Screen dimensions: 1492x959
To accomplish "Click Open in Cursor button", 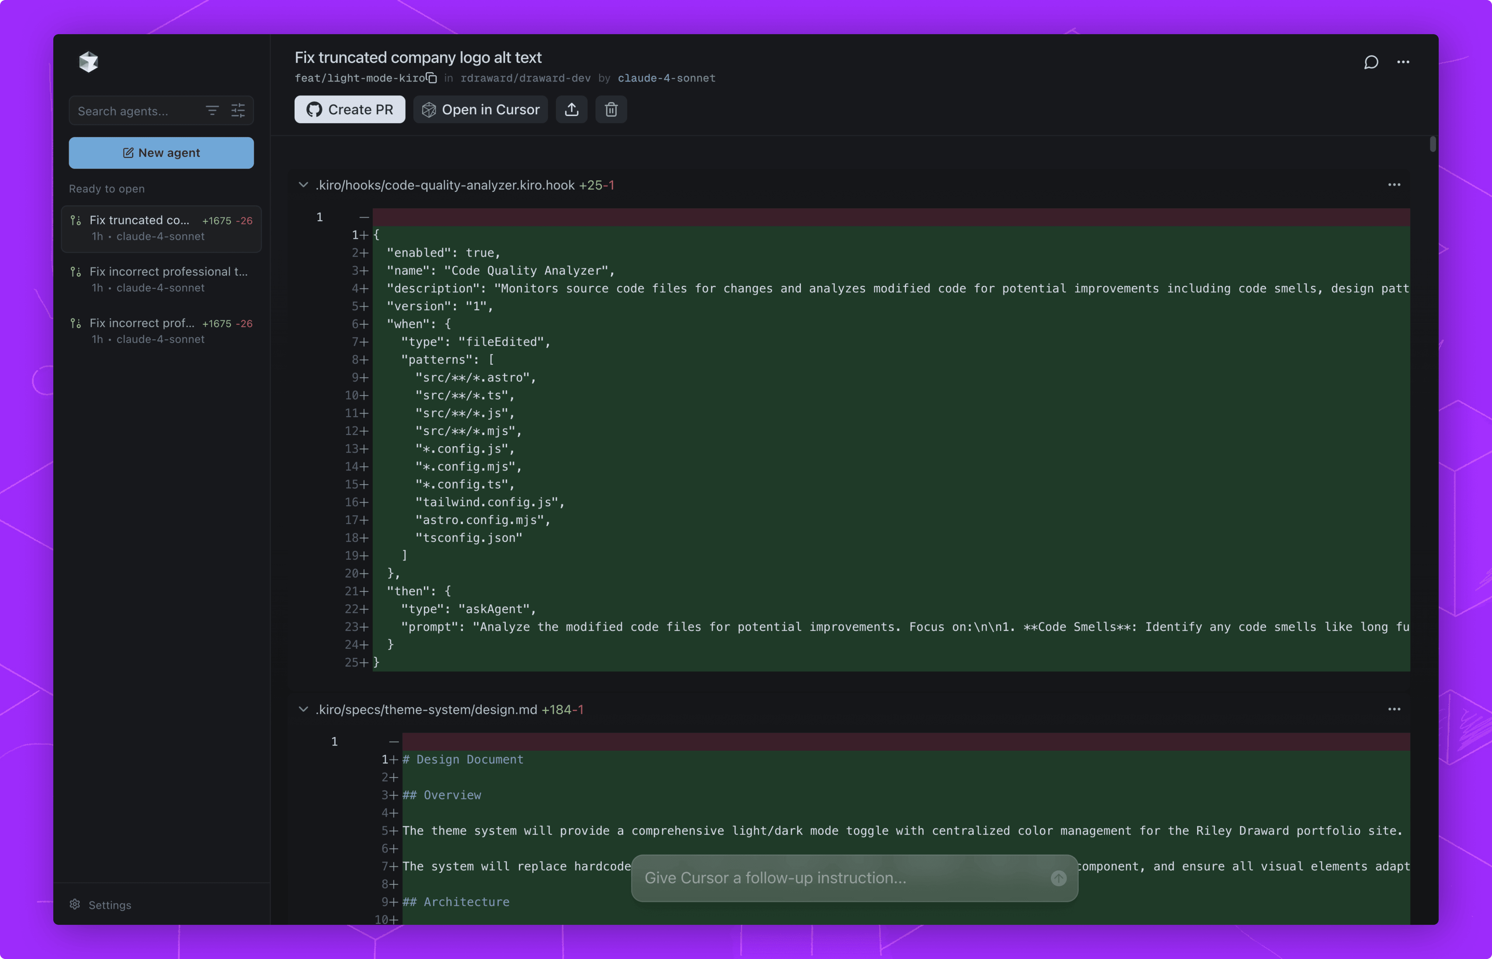I will point(480,110).
